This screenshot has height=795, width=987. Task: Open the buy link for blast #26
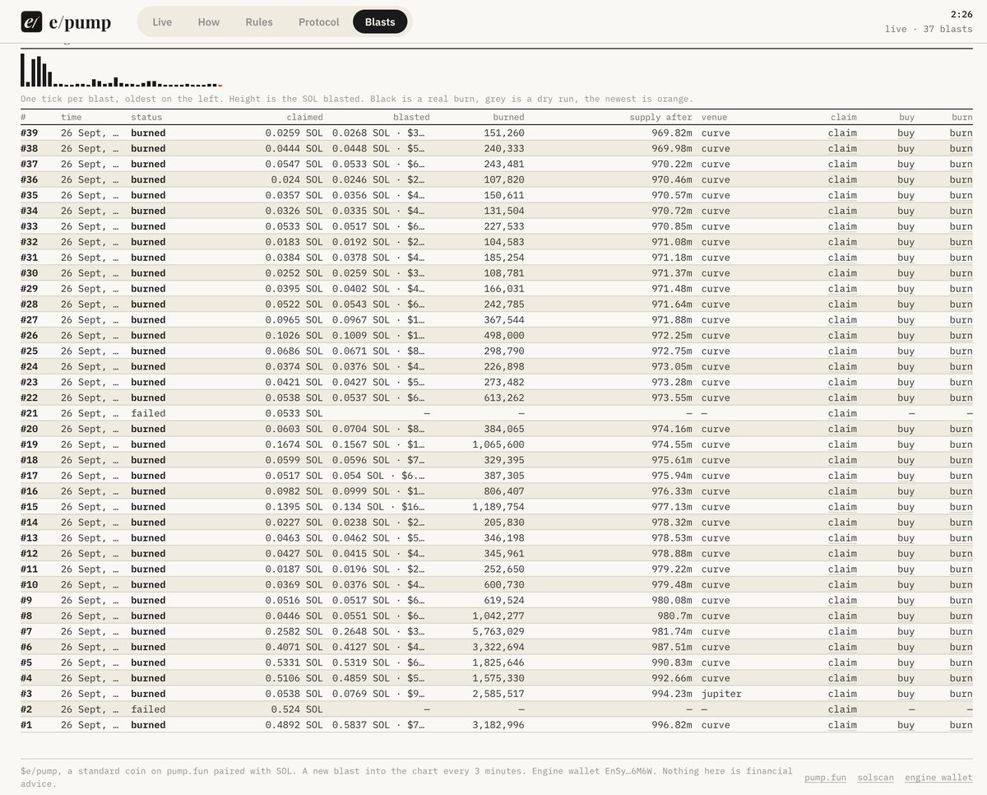906,335
